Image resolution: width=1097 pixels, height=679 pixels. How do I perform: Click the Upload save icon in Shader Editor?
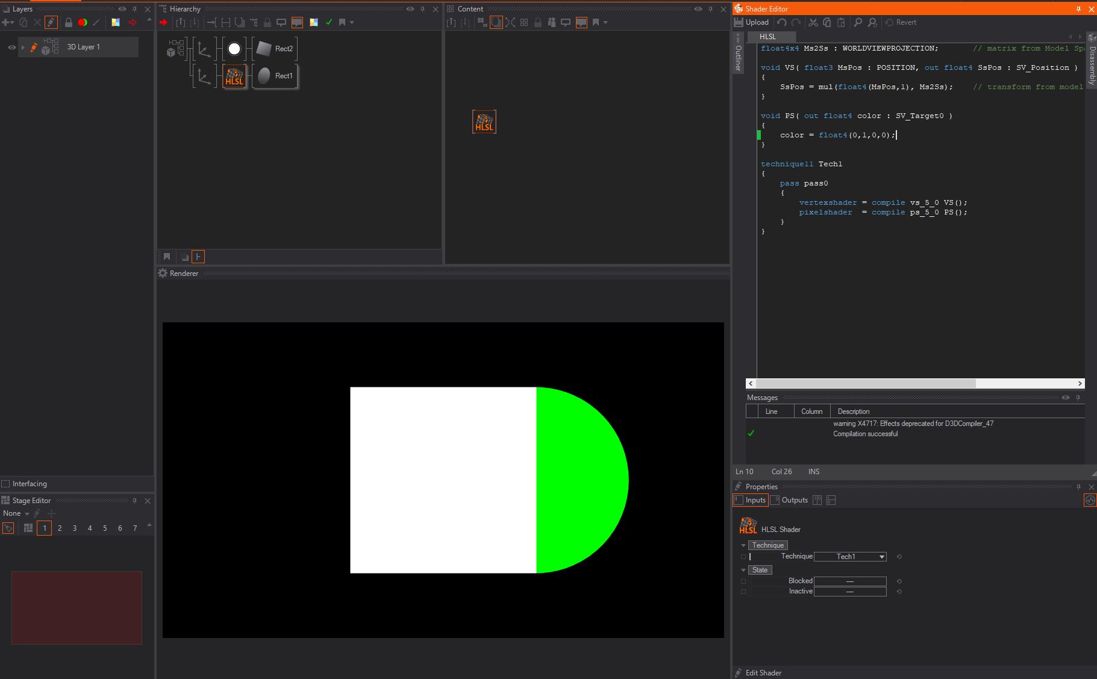(739, 22)
